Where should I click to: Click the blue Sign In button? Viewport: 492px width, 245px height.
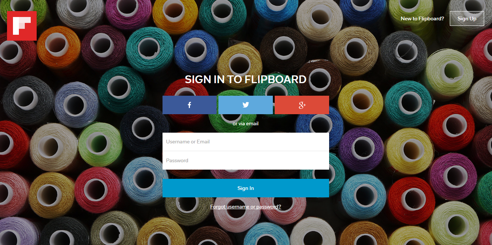click(246, 188)
